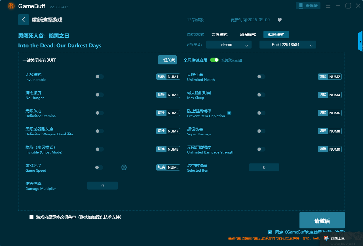
Task: Click Into the Dead: Our Darkest Days title
Action: (60, 46)
